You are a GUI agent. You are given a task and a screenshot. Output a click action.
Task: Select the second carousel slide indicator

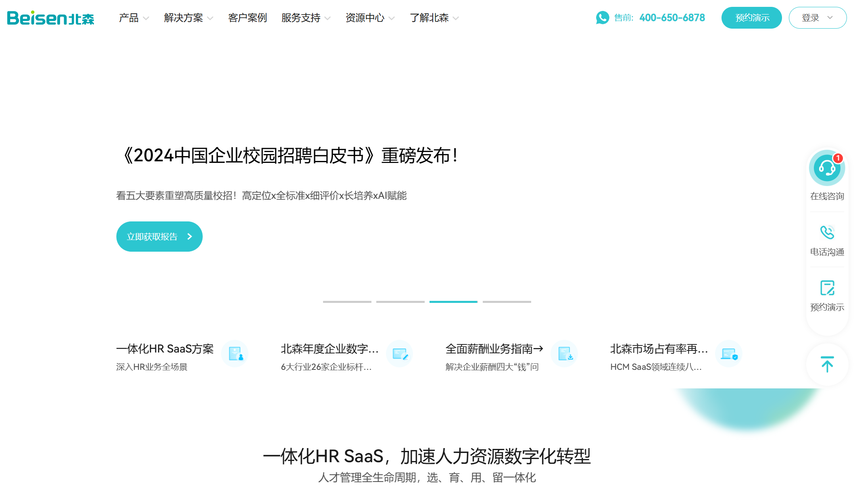coord(400,302)
